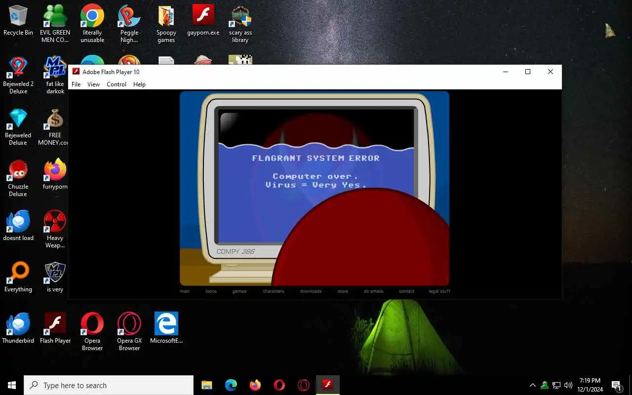Click the taskbar search box
632x395 pixels.
tap(109, 385)
